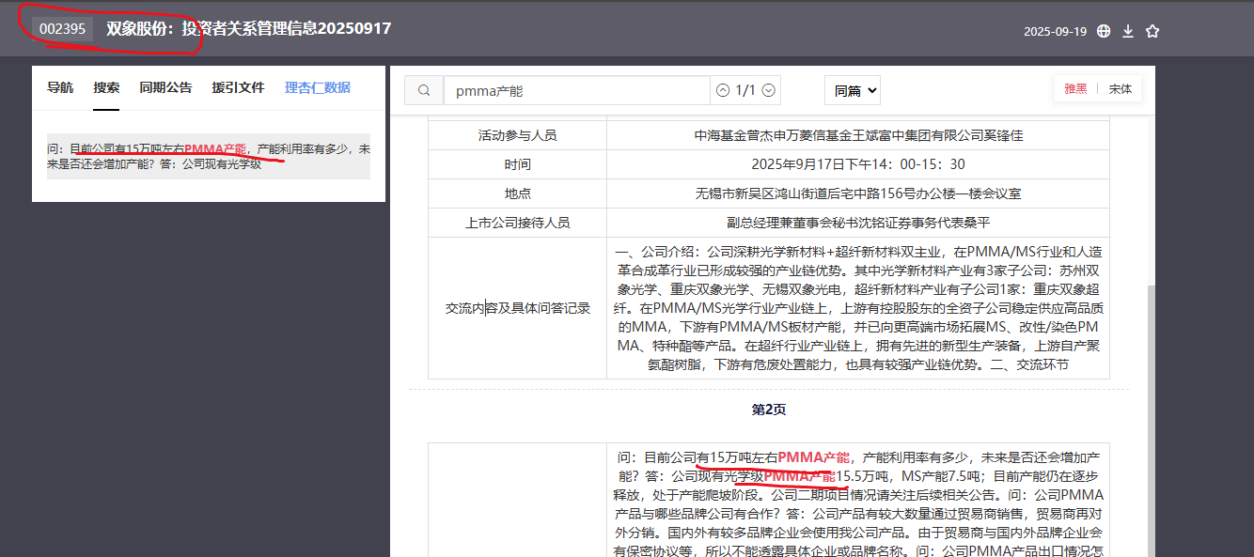The image size is (1254, 557).
Task: Click the 002395 stock code badge
Action: pyautogui.click(x=63, y=29)
